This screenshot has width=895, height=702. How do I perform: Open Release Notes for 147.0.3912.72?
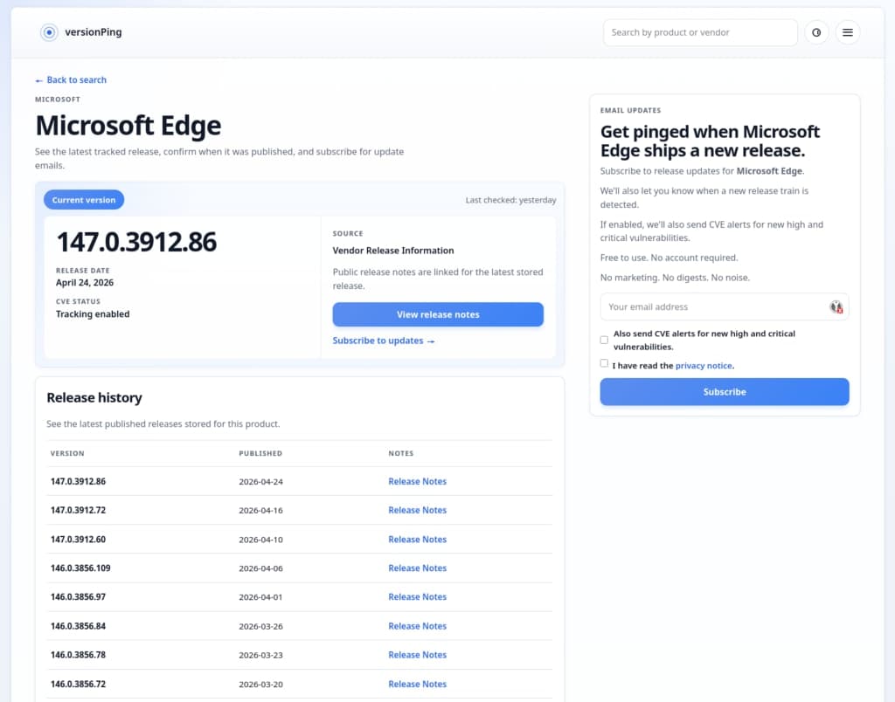(x=417, y=510)
